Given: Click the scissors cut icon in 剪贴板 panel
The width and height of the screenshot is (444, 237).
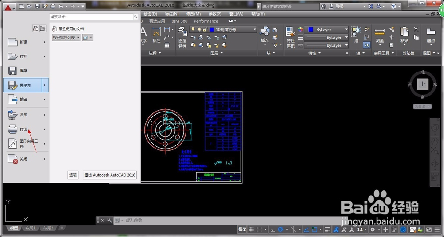Looking at the screenshot, I should coord(416,29).
